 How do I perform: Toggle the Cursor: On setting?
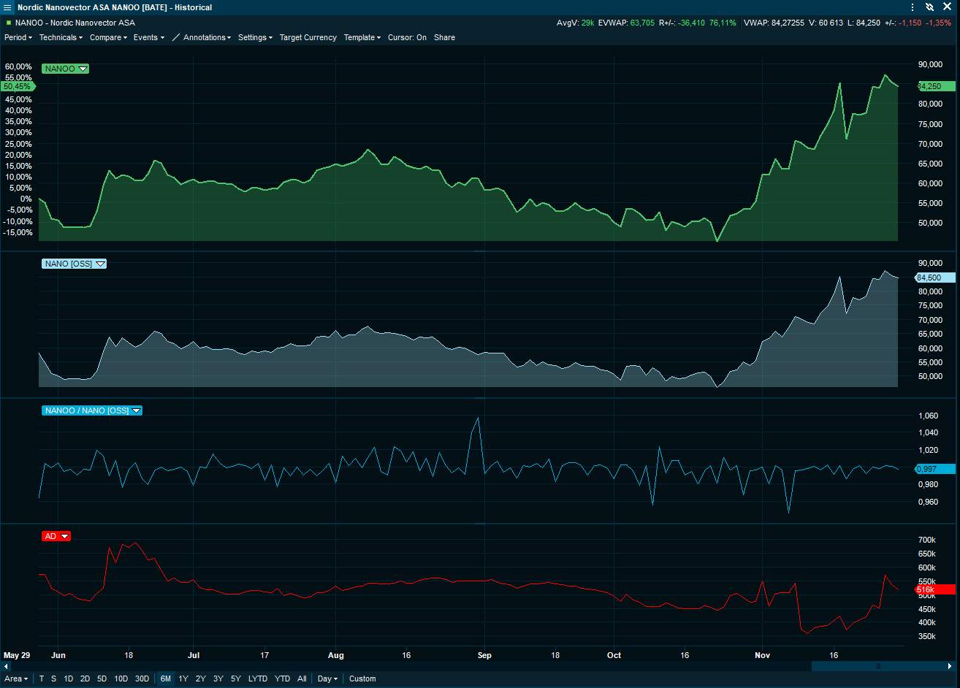click(x=407, y=37)
